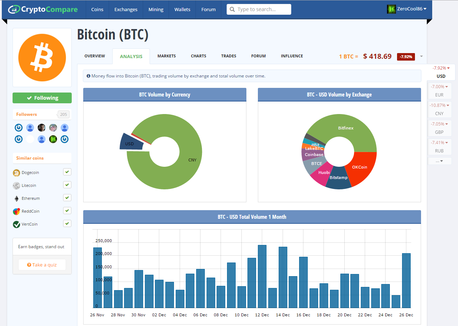Select the USD currency tab
This screenshot has height=326, width=458.
441,72
